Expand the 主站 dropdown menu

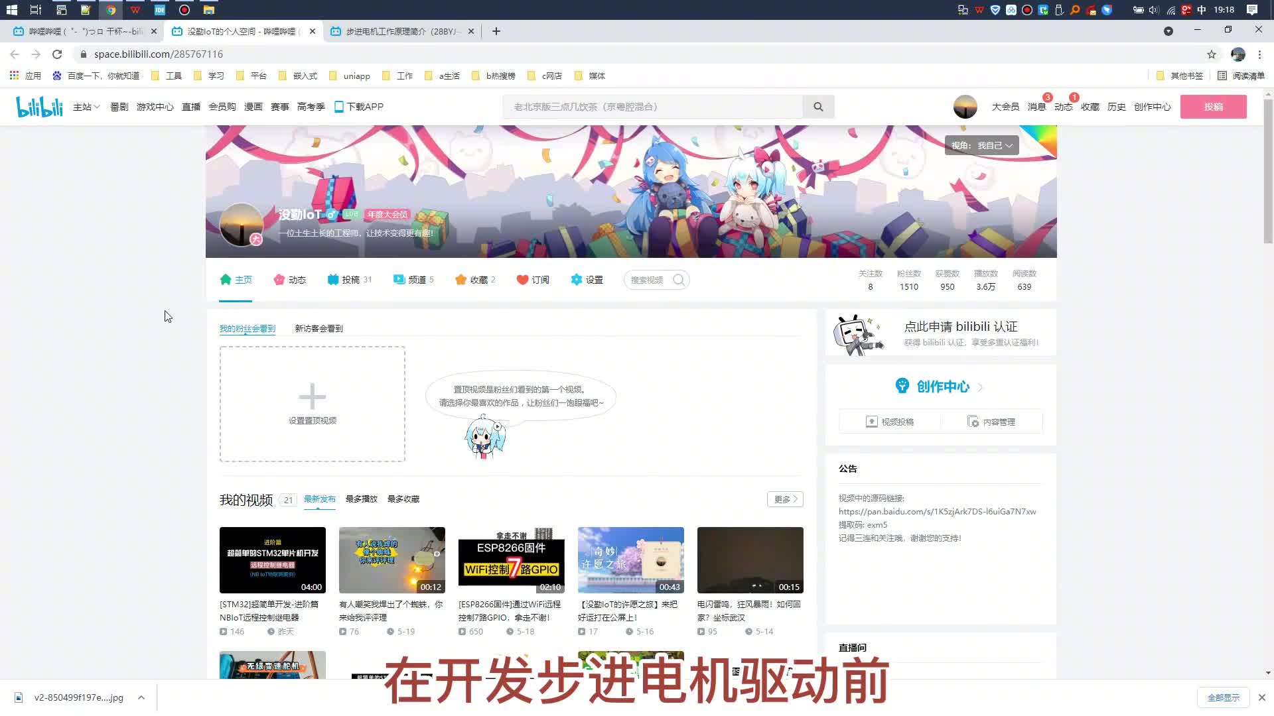pos(86,107)
